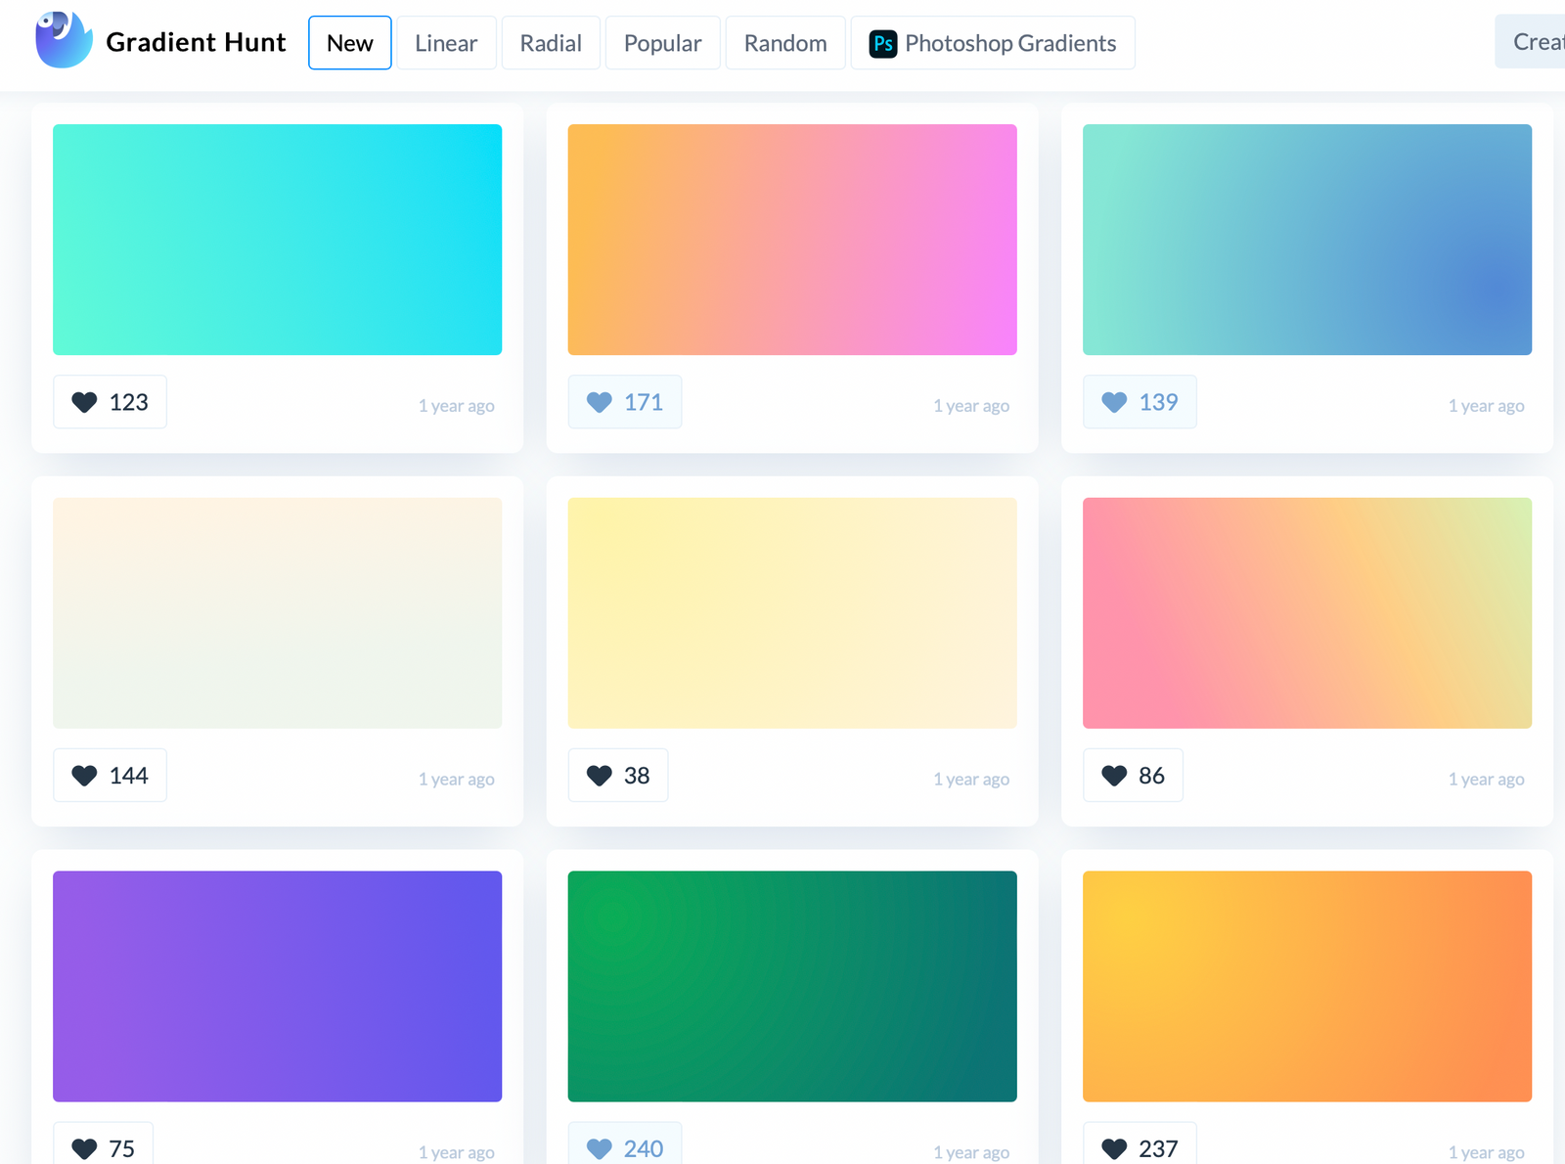Click the Gradient Hunt owl logo
The width and height of the screenshot is (1565, 1164).
pyautogui.click(x=63, y=39)
